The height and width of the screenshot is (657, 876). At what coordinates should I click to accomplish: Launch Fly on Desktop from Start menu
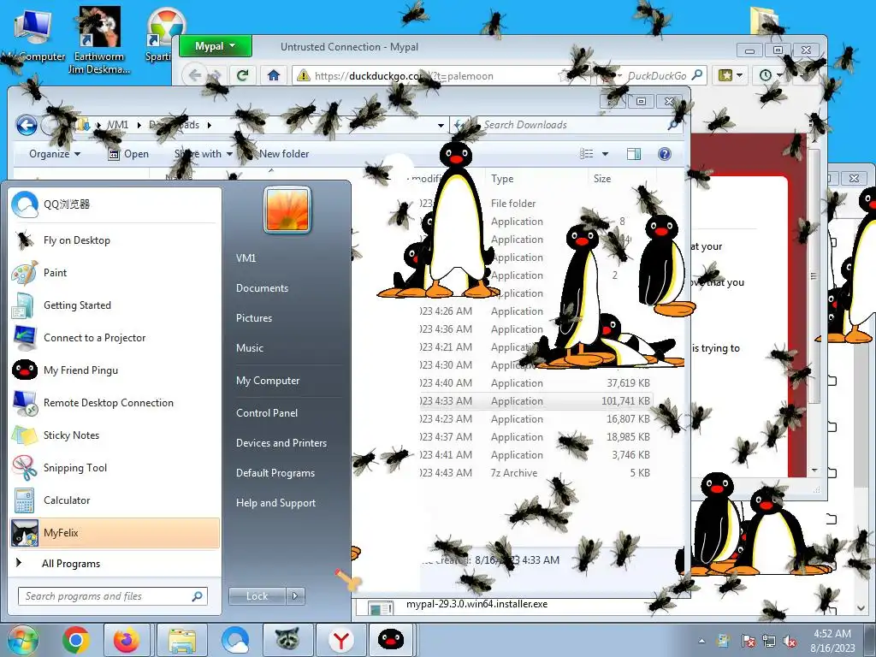click(115, 240)
